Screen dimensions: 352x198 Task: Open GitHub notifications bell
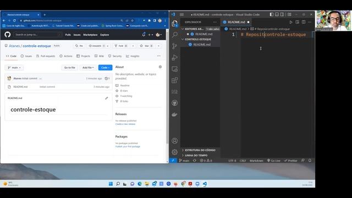click(x=144, y=35)
